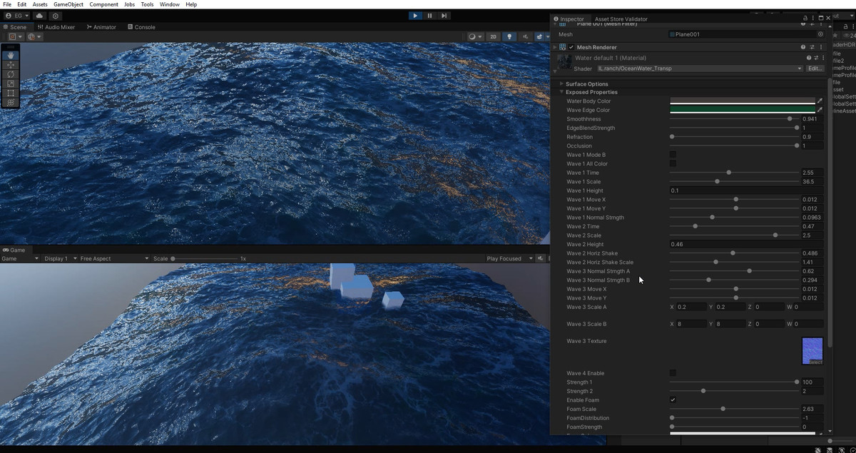Open the GameObject menu
The image size is (856, 453).
(x=68, y=4)
